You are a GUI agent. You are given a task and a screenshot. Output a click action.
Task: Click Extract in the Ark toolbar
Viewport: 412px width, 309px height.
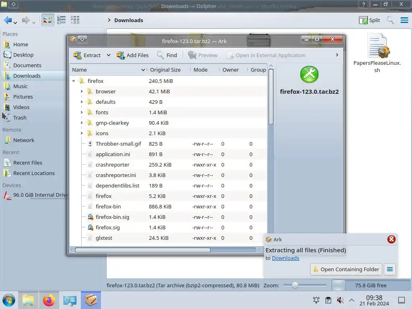[x=87, y=55]
